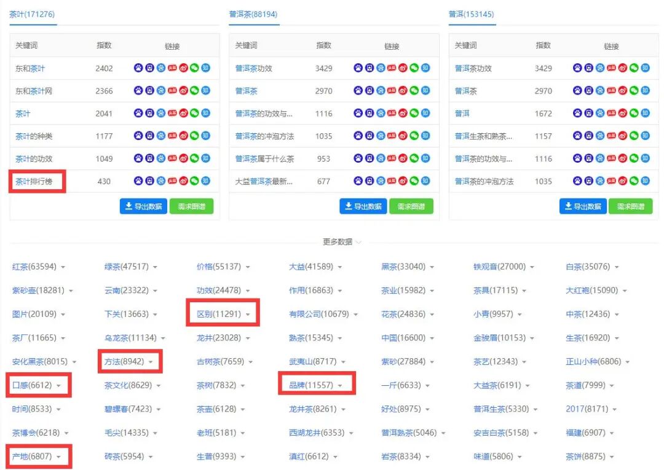Image resolution: width=664 pixels, height=470 pixels.
Task: Open the 东和茶叶网 keyword link
Action: coord(34,91)
